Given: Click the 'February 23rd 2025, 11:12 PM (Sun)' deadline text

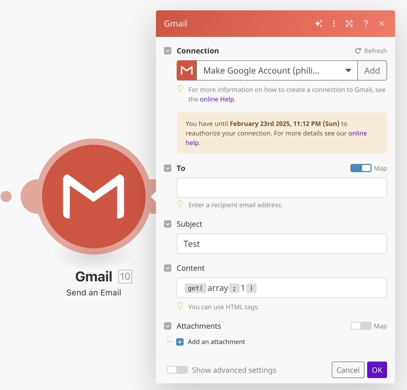Looking at the screenshot, I should (285, 124).
